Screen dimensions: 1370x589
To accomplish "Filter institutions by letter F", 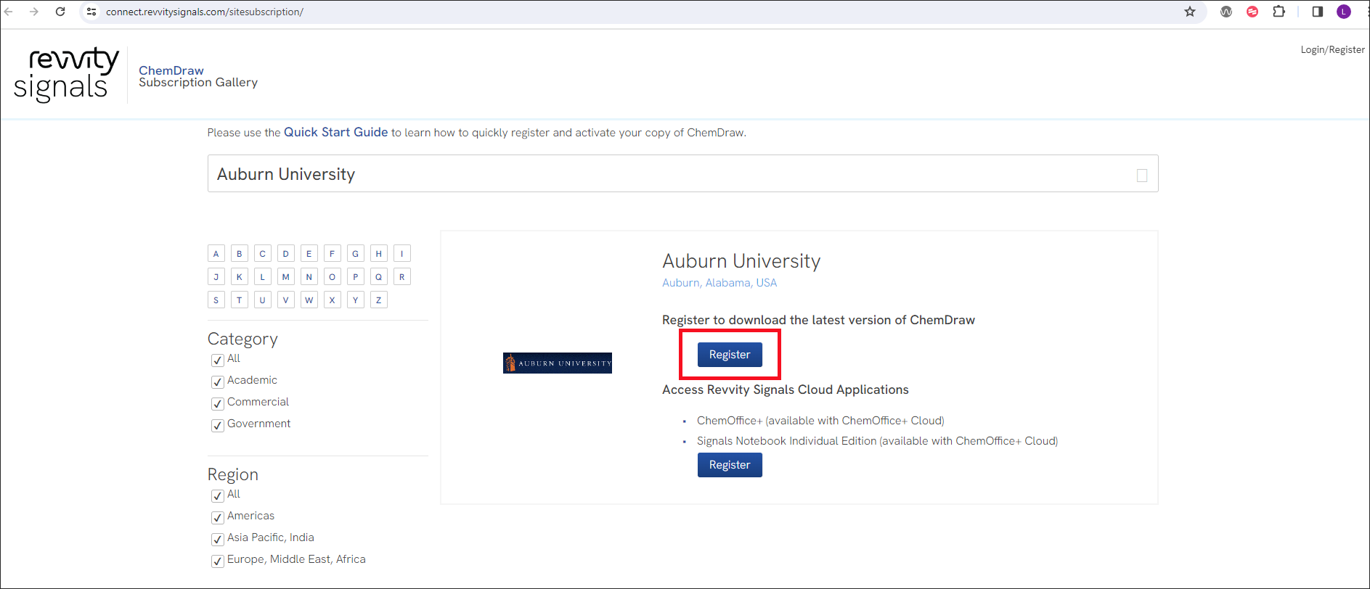I will point(332,254).
